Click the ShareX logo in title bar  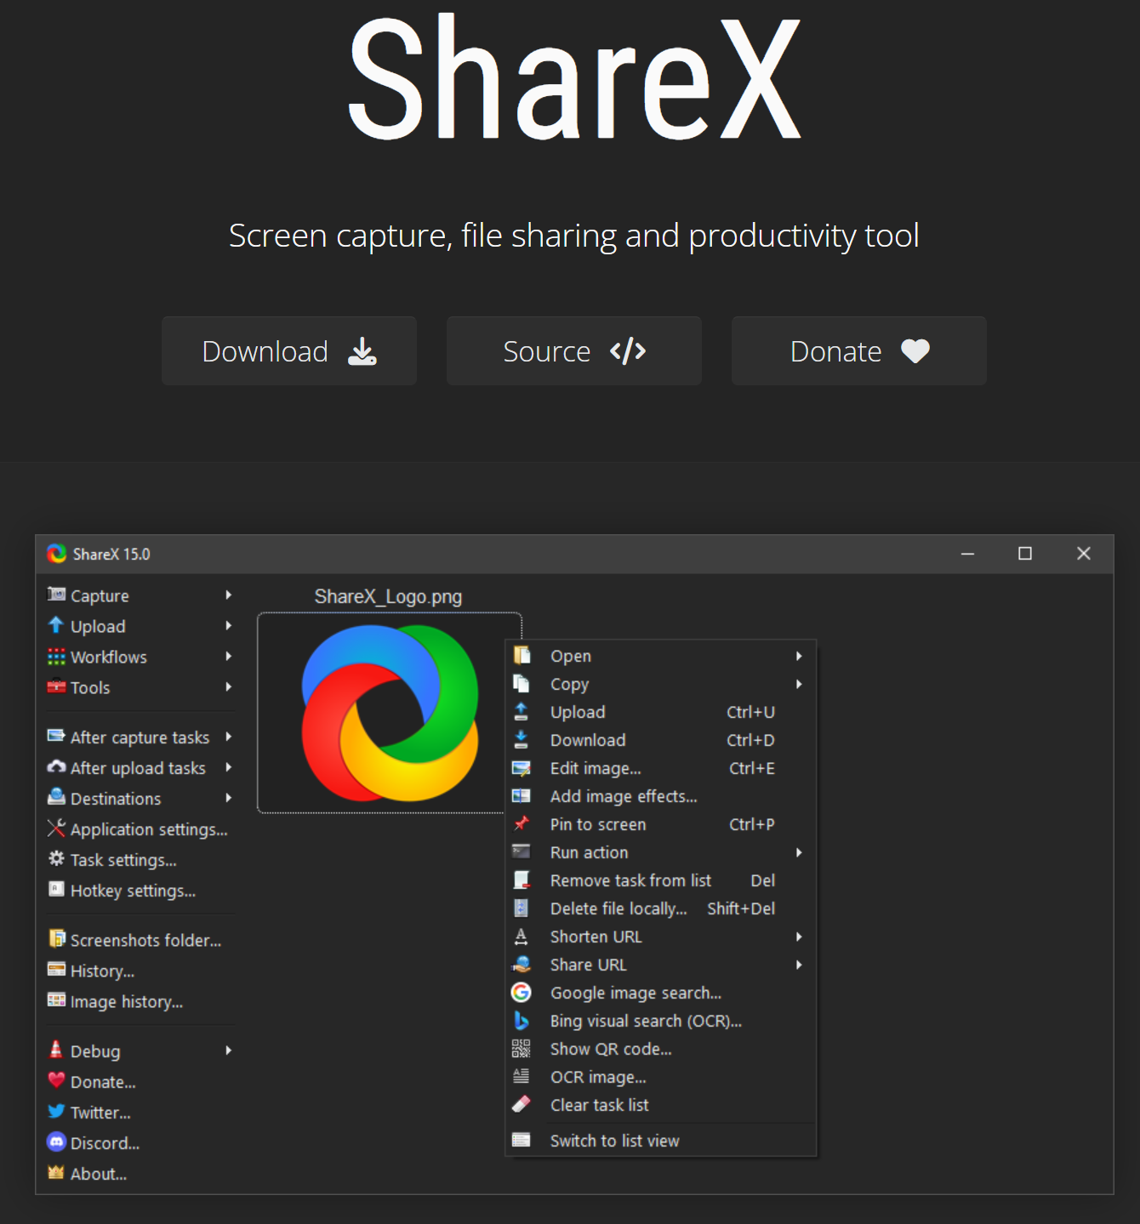pyautogui.click(x=57, y=554)
